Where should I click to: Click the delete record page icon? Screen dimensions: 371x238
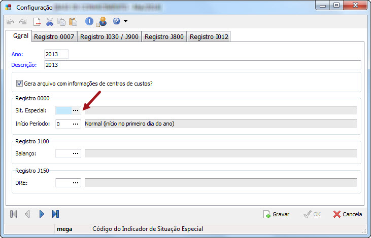[37, 21]
